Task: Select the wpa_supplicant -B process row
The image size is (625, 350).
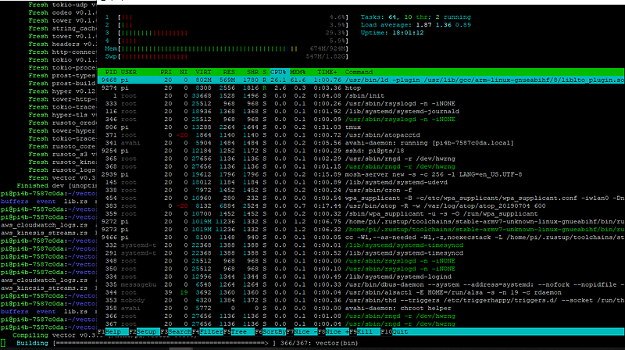Action: point(361,198)
